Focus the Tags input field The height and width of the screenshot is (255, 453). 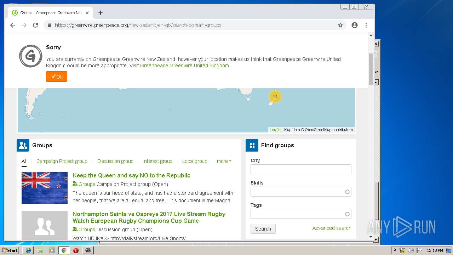(301, 214)
